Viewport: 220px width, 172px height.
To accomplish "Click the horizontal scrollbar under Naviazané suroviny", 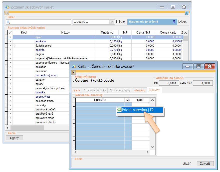I will (x=111, y=152).
